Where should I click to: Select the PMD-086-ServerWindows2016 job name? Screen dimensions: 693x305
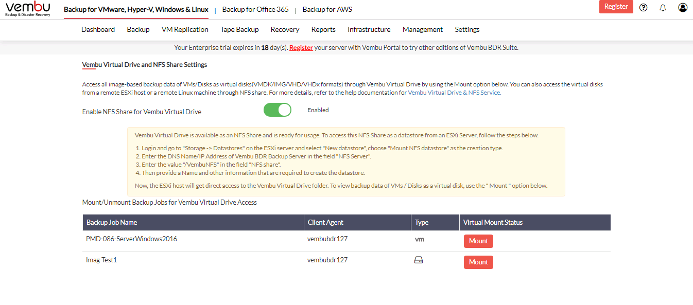click(131, 239)
